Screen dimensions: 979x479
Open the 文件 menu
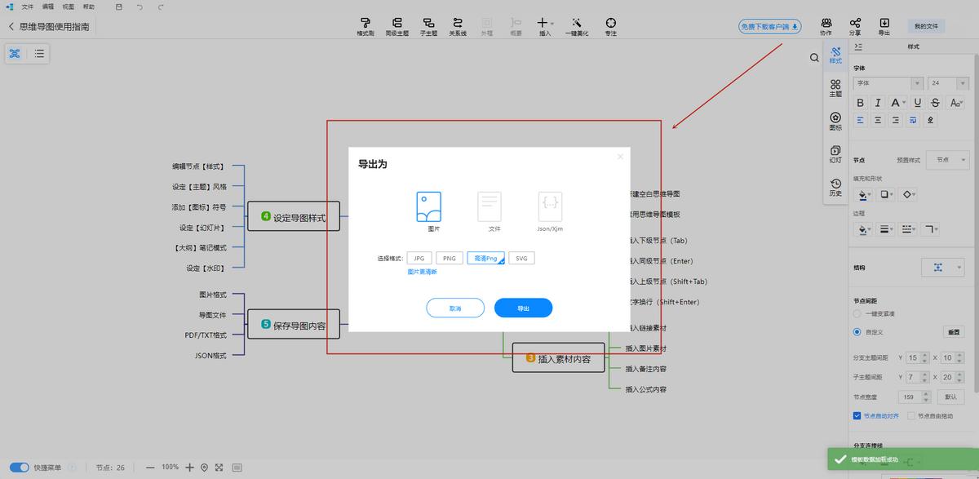pos(28,7)
